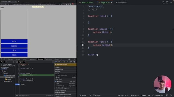Open VS Code editor more actions menu

point(171,2)
